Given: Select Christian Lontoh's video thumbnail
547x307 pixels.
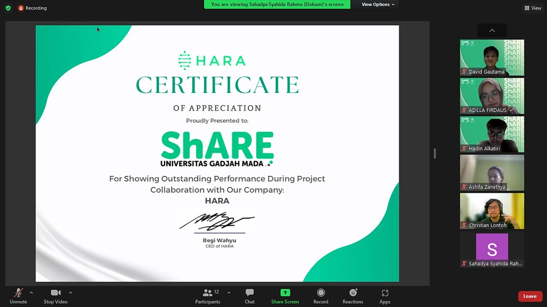Looking at the screenshot, I should (492, 211).
